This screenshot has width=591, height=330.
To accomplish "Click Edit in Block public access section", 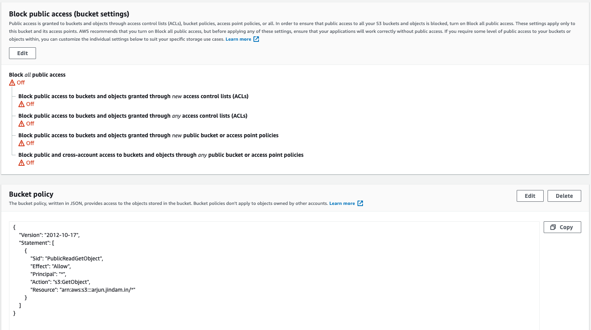I will point(22,53).
